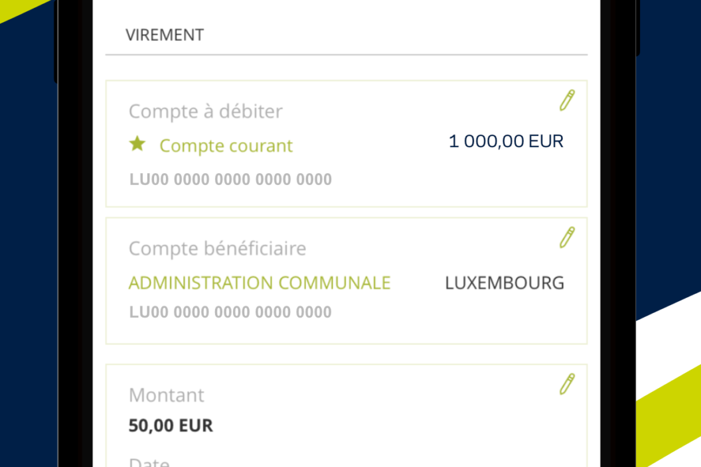This screenshot has height=467, width=701.
Task: Tap the pencil icon for Compte bénéficiaire
Action: click(567, 237)
